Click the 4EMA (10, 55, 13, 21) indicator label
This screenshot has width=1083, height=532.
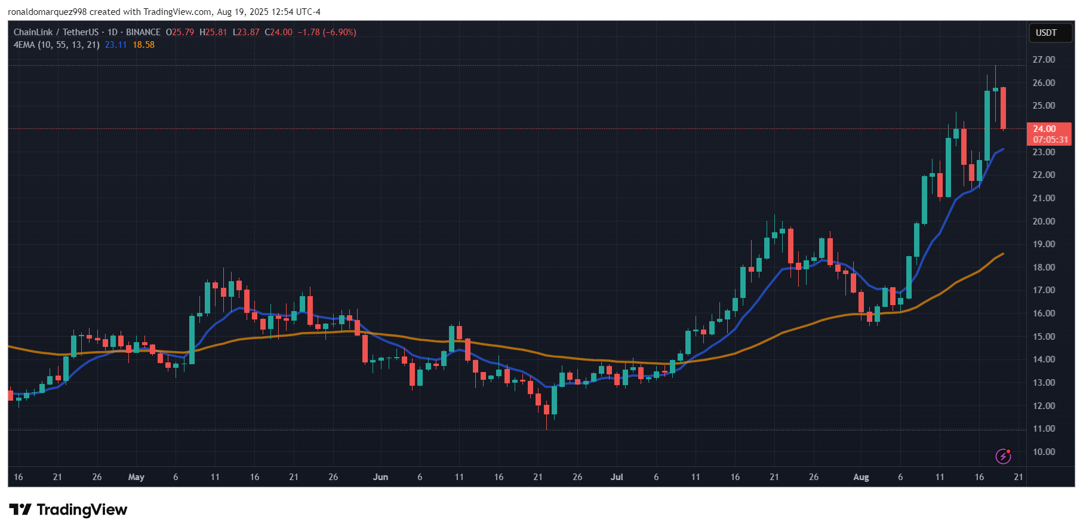click(x=56, y=45)
